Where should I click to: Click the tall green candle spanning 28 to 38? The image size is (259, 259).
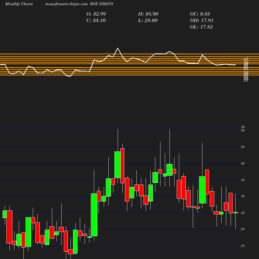point(94,215)
